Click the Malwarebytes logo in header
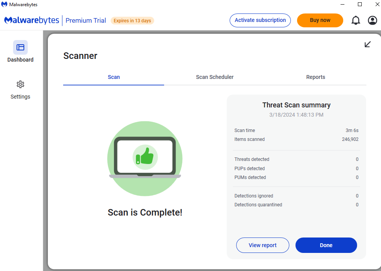The height and width of the screenshot is (271, 381). (32, 20)
